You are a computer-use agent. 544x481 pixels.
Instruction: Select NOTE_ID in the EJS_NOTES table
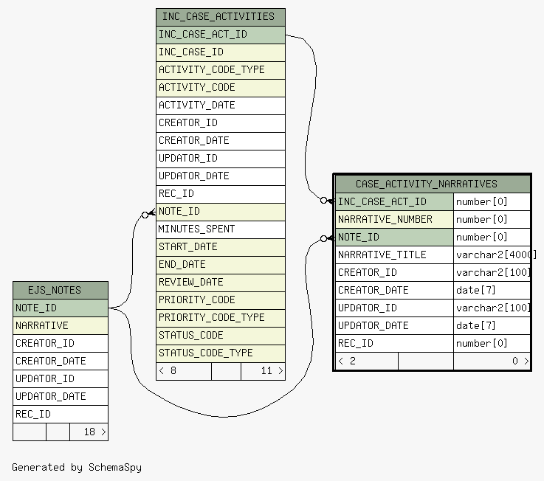pos(60,308)
